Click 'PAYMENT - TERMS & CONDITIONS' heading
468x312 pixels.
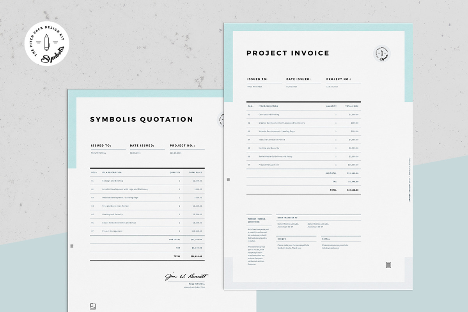(256, 220)
